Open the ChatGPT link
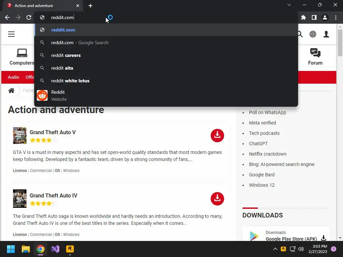 [258, 144]
